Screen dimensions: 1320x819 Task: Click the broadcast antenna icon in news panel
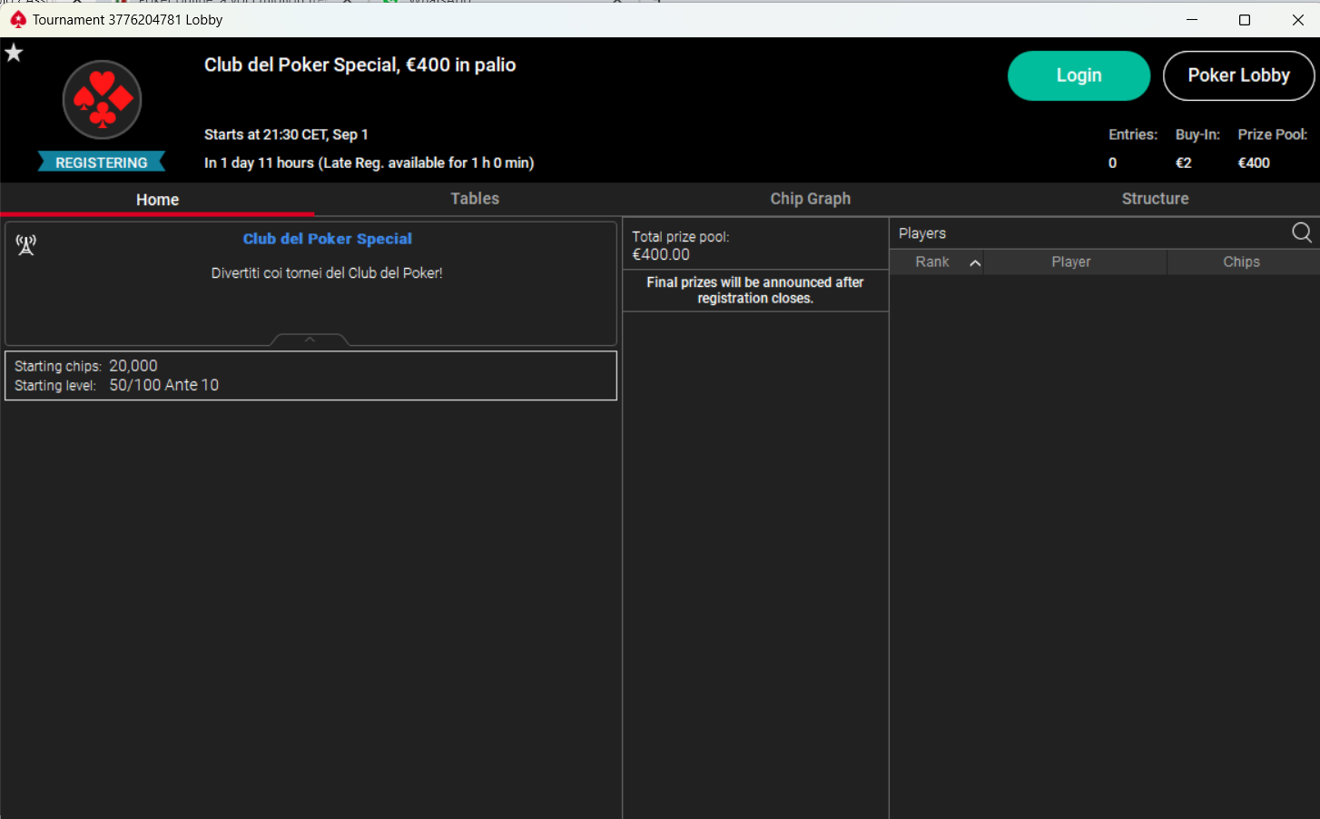coord(26,245)
